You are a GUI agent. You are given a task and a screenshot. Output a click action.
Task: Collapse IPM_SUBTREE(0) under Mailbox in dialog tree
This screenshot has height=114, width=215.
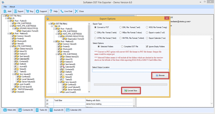pos(56,54)
